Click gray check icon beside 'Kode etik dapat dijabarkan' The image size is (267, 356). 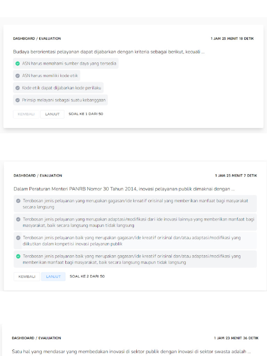pos(17,88)
